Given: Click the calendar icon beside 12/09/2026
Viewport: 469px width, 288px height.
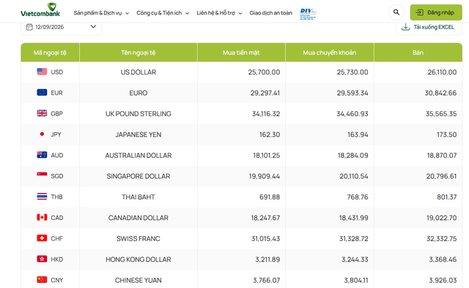Looking at the screenshot, I should coord(29,27).
